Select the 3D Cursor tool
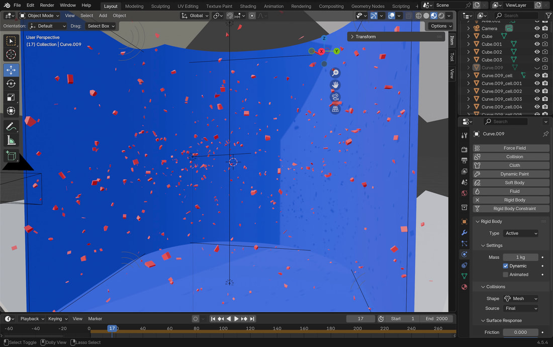Screen dimensions: 553x347 [11, 54]
